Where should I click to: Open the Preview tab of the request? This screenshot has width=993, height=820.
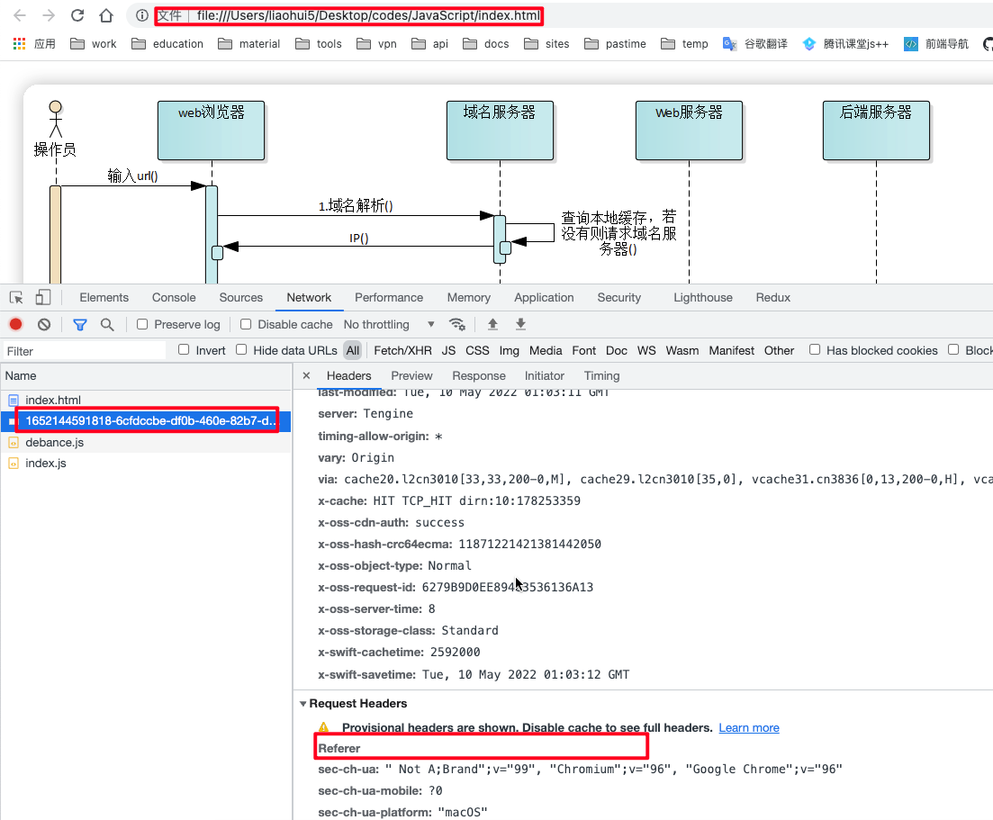pyautogui.click(x=411, y=376)
